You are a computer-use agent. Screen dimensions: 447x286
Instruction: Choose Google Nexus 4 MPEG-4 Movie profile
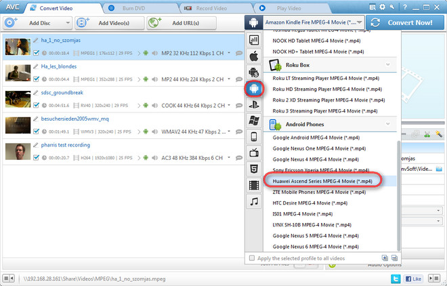point(316,159)
